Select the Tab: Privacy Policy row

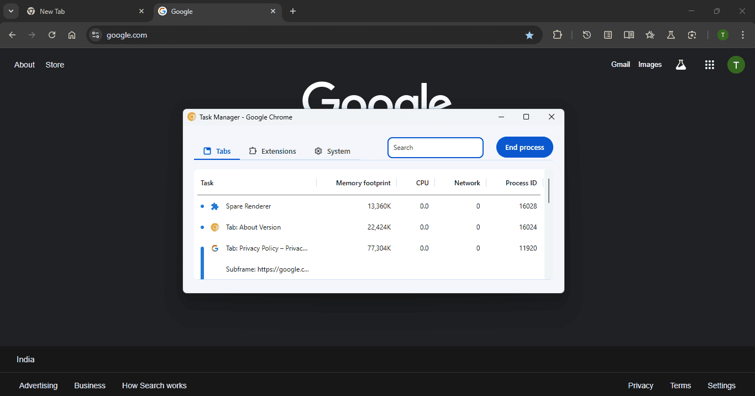click(x=369, y=248)
